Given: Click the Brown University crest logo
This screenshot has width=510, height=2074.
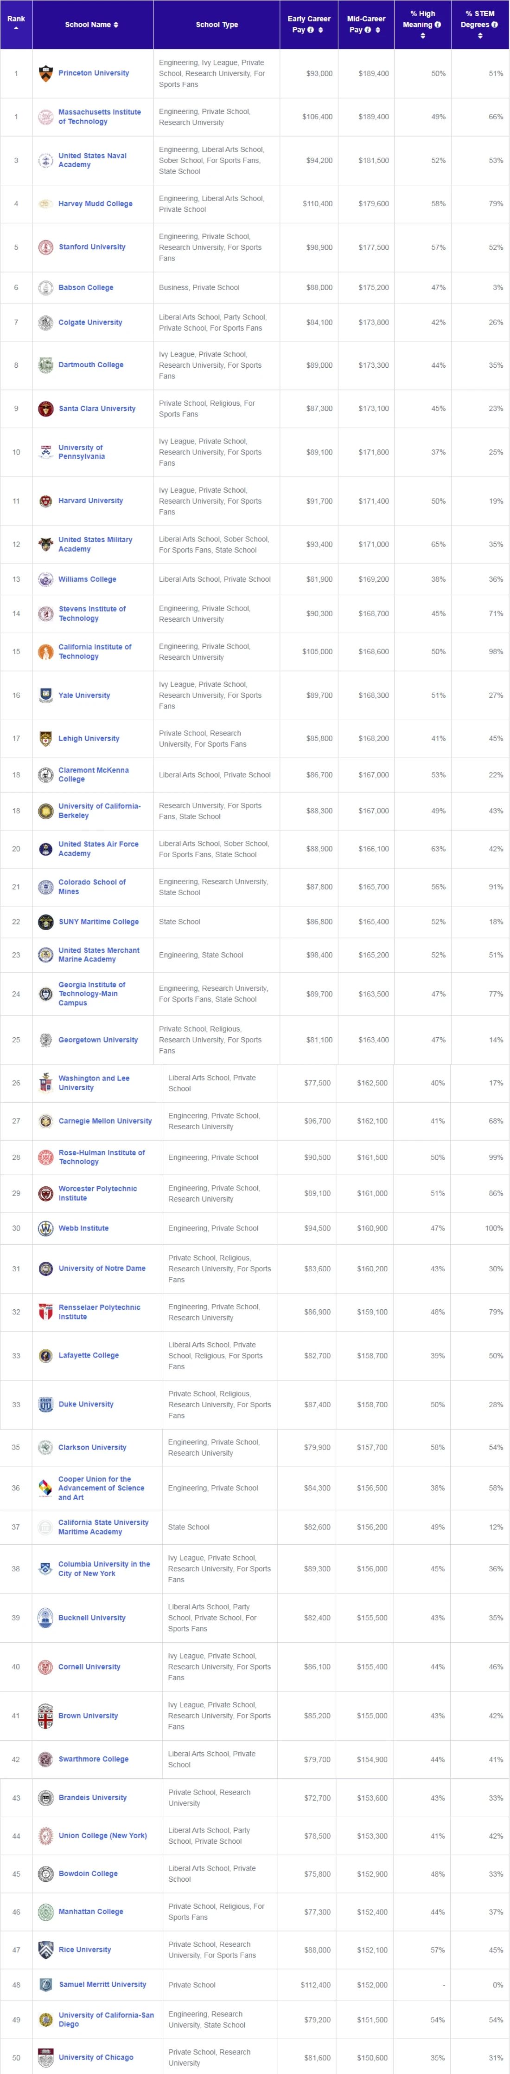Looking at the screenshot, I should (46, 1716).
